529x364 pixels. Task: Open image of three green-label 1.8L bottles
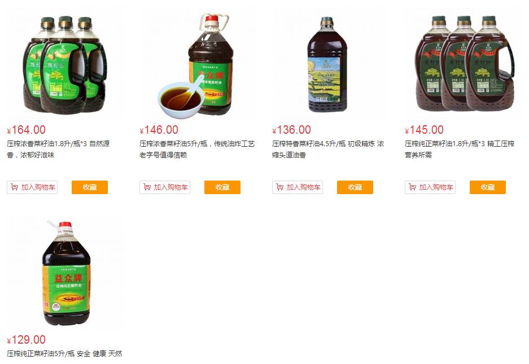point(64,64)
